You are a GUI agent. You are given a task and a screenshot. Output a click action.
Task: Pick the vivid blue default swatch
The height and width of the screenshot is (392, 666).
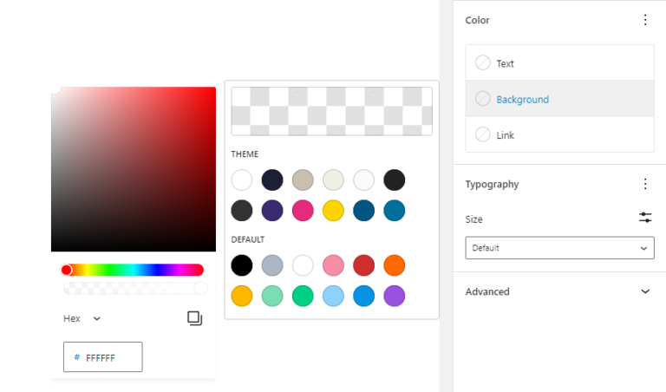pyautogui.click(x=364, y=296)
